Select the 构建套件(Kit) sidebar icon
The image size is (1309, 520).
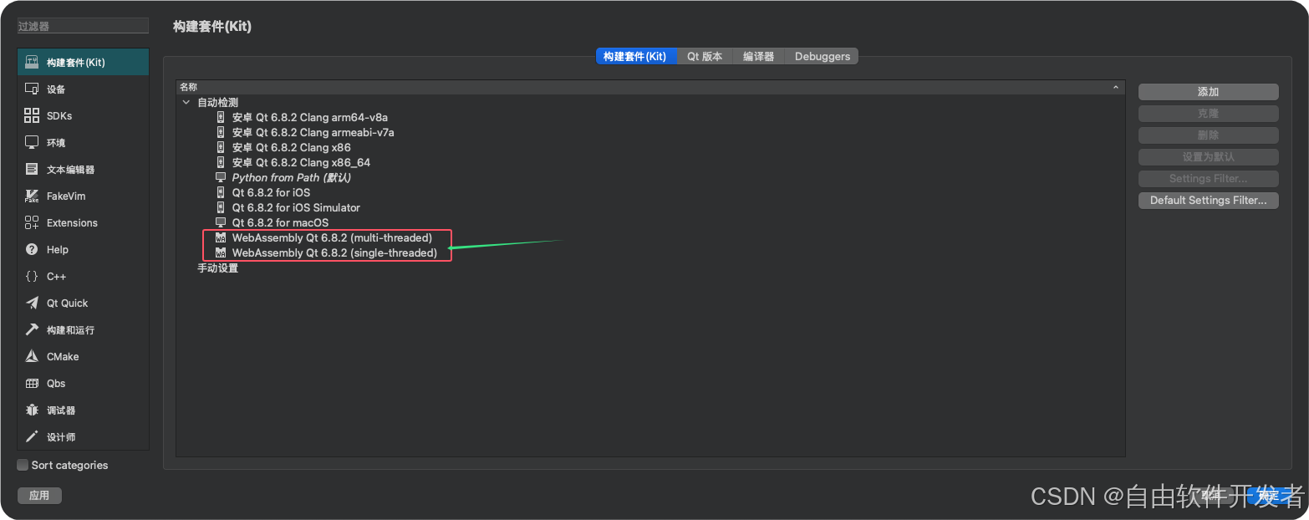click(32, 63)
